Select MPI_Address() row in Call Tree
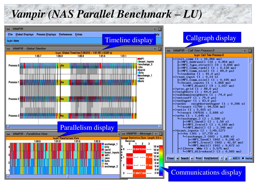256x192 pixels. coord(208,62)
